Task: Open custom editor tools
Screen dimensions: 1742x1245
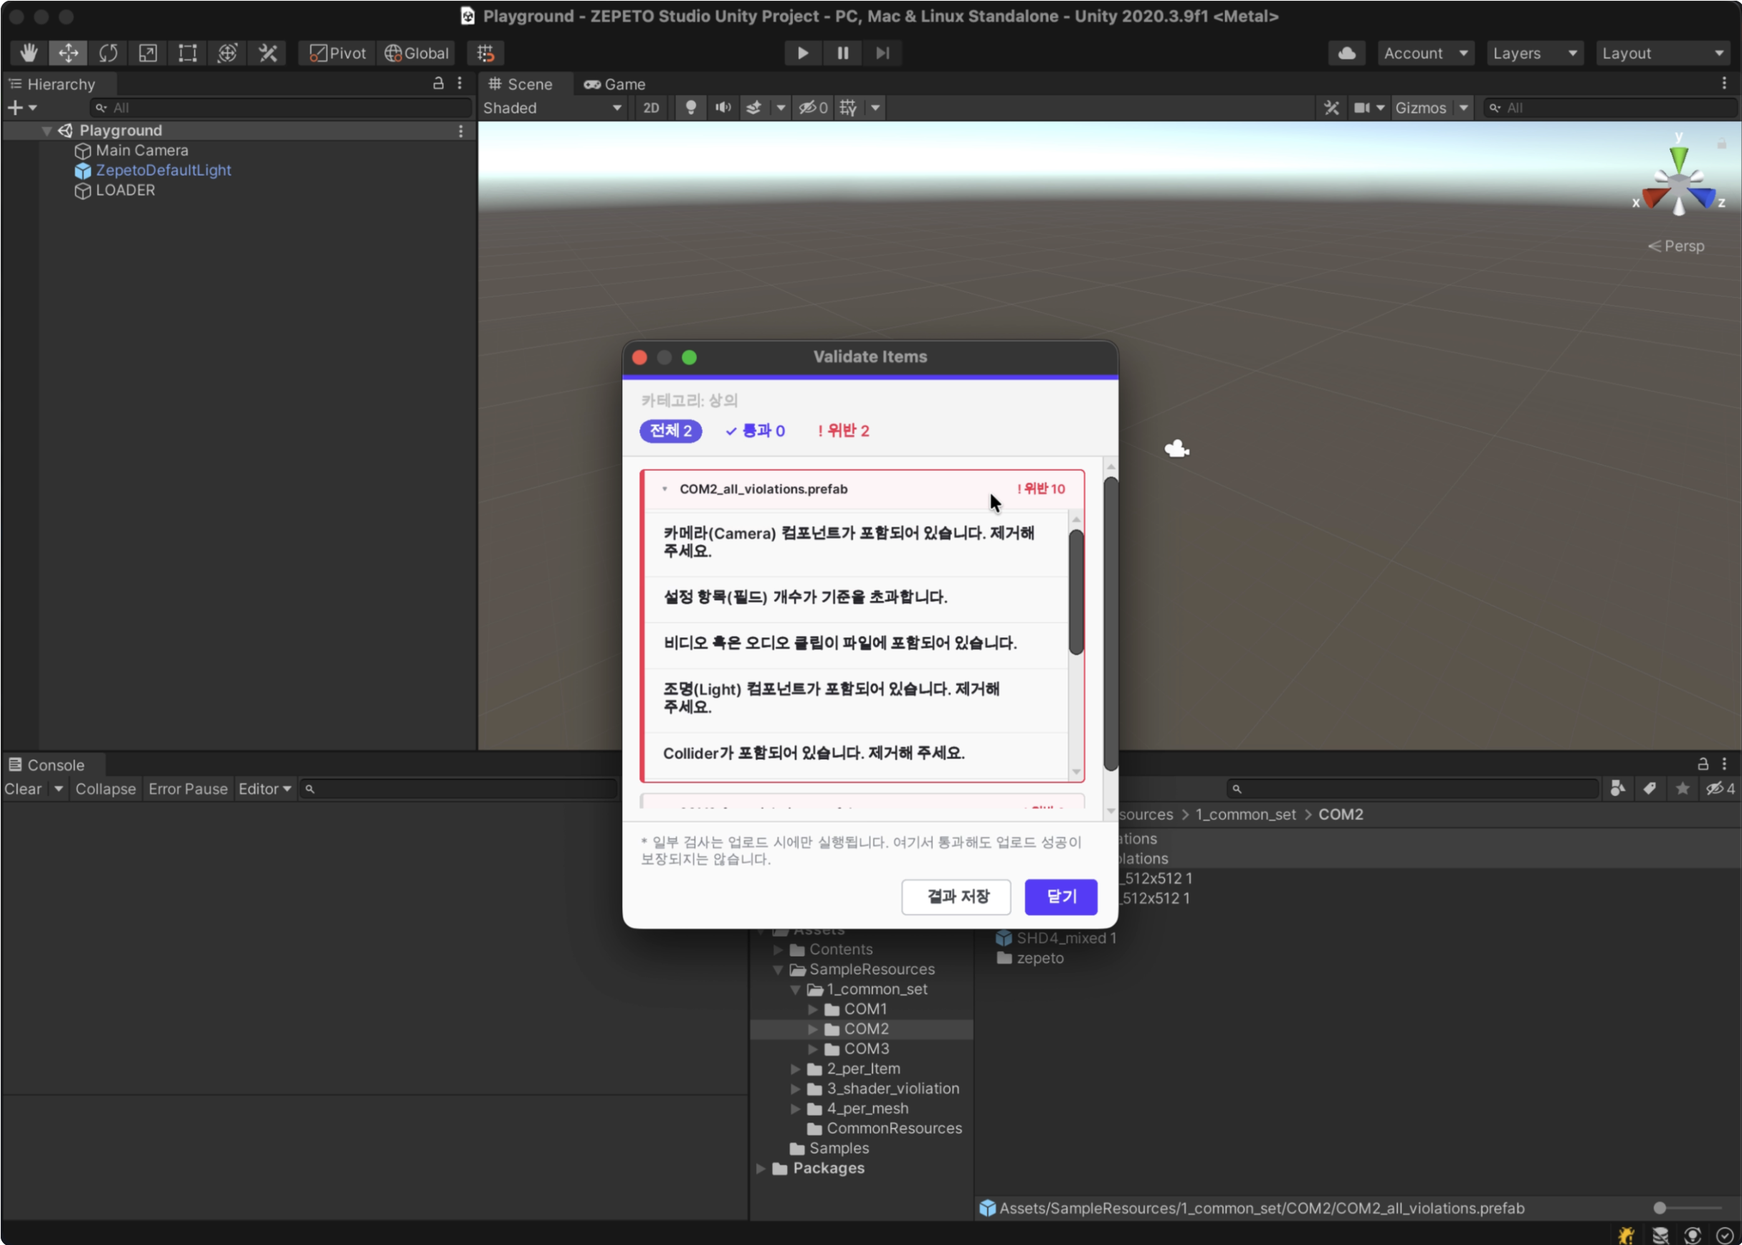Action: click(267, 53)
